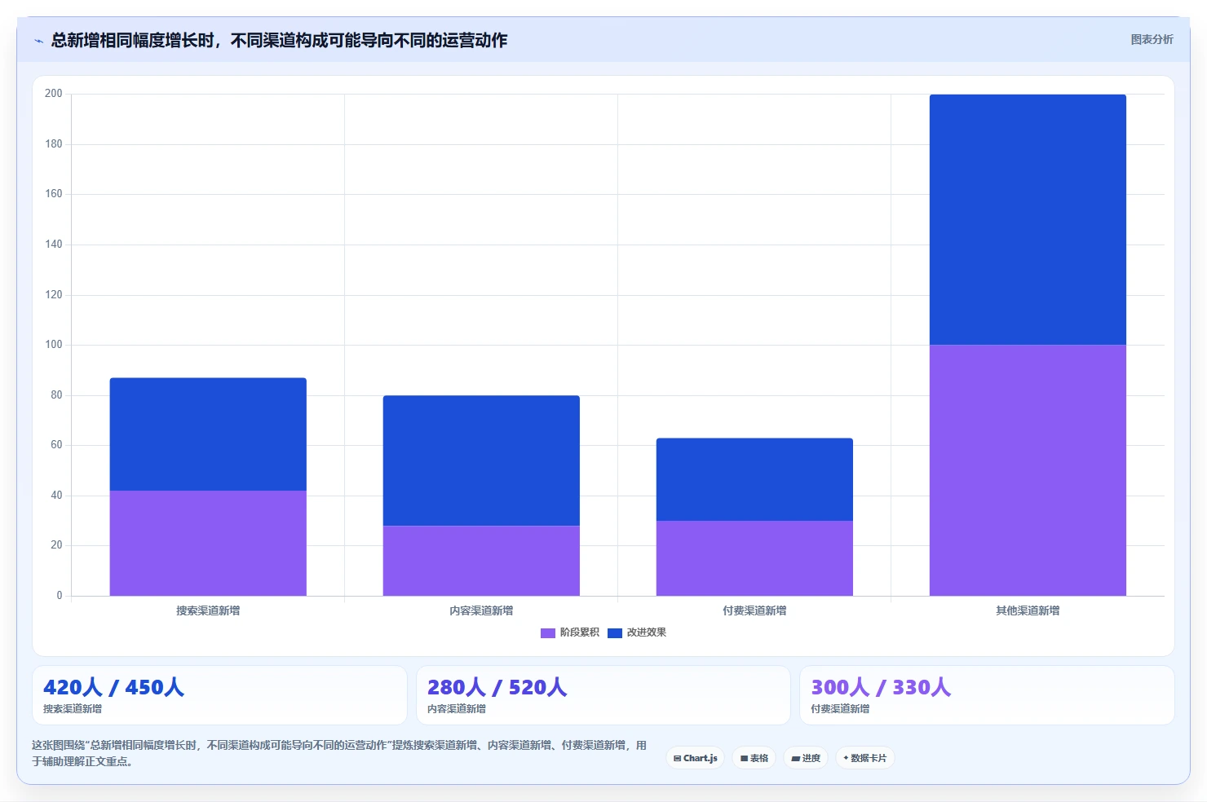This screenshot has height=802, width=1207.
Task: Click the purple segment of 其他渠道新增 bar
Action: tap(1028, 470)
